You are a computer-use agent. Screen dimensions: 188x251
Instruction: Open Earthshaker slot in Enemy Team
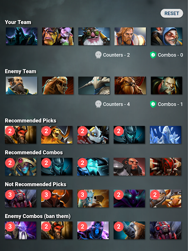(x=130, y=85)
